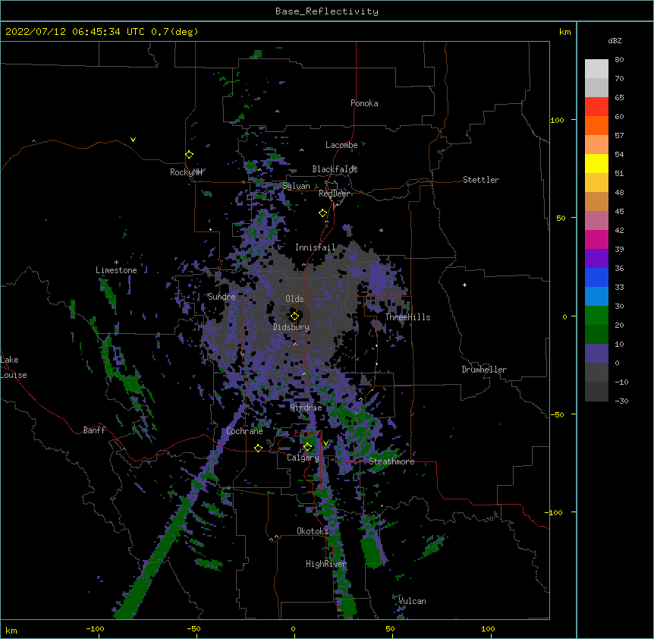The height and width of the screenshot is (639, 654).
Task: Click the HighRiver town label
Action: pyautogui.click(x=326, y=564)
